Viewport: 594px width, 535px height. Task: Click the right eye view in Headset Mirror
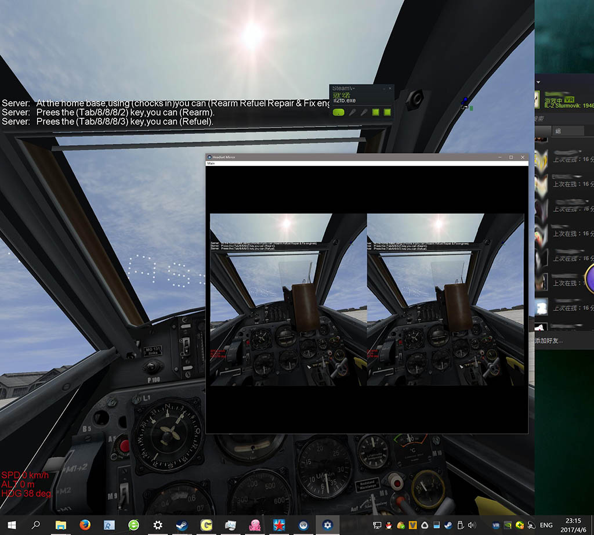[445, 300]
